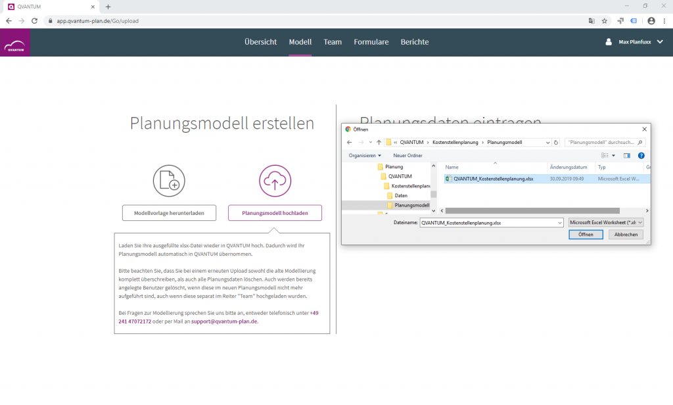Open the Übersicht tab
673x405 pixels.
pyautogui.click(x=260, y=42)
